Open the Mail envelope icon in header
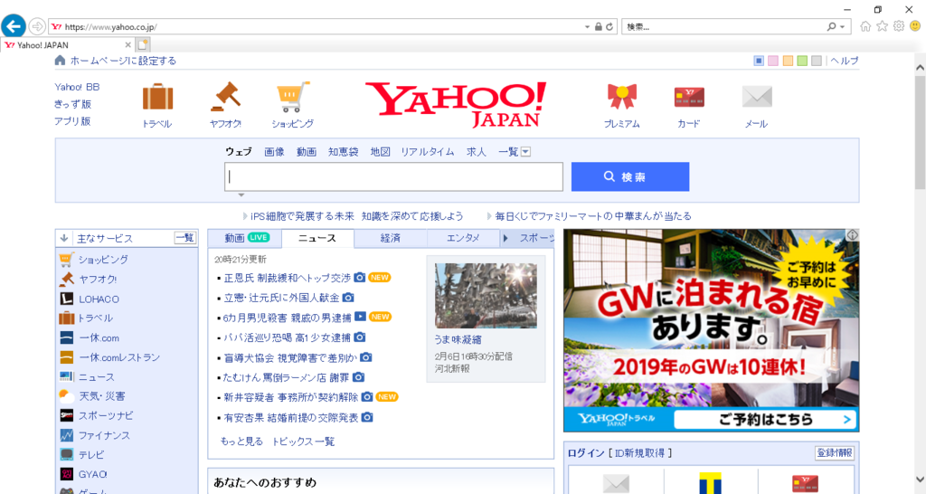Image resolution: width=926 pixels, height=494 pixels. pyautogui.click(x=757, y=96)
